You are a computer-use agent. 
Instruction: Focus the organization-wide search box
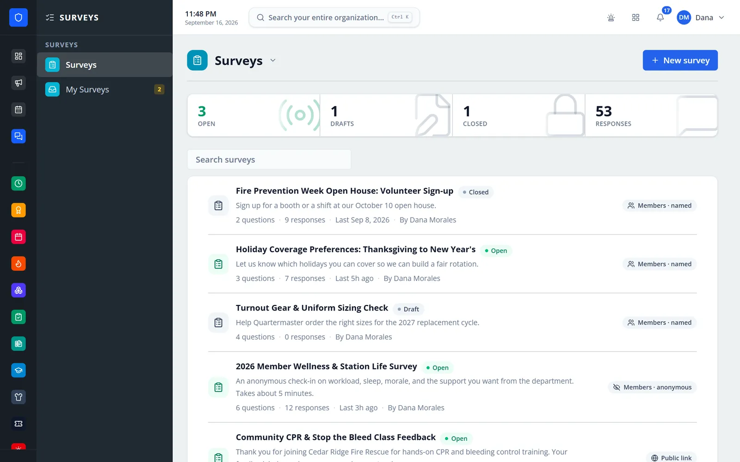tap(334, 18)
